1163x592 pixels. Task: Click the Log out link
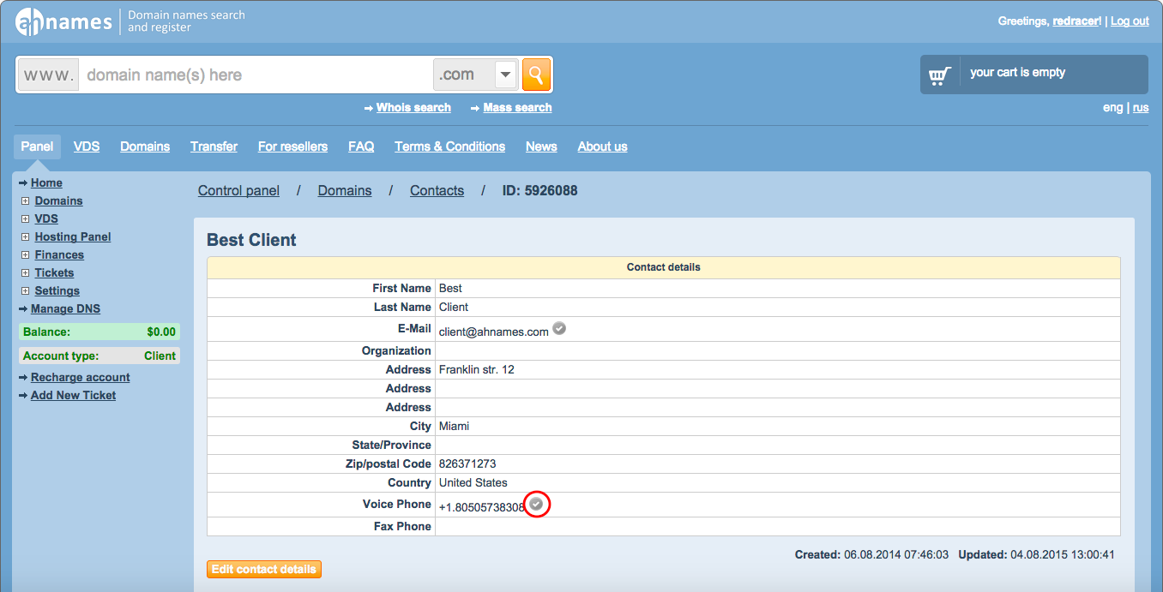click(x=1130, y=21)
